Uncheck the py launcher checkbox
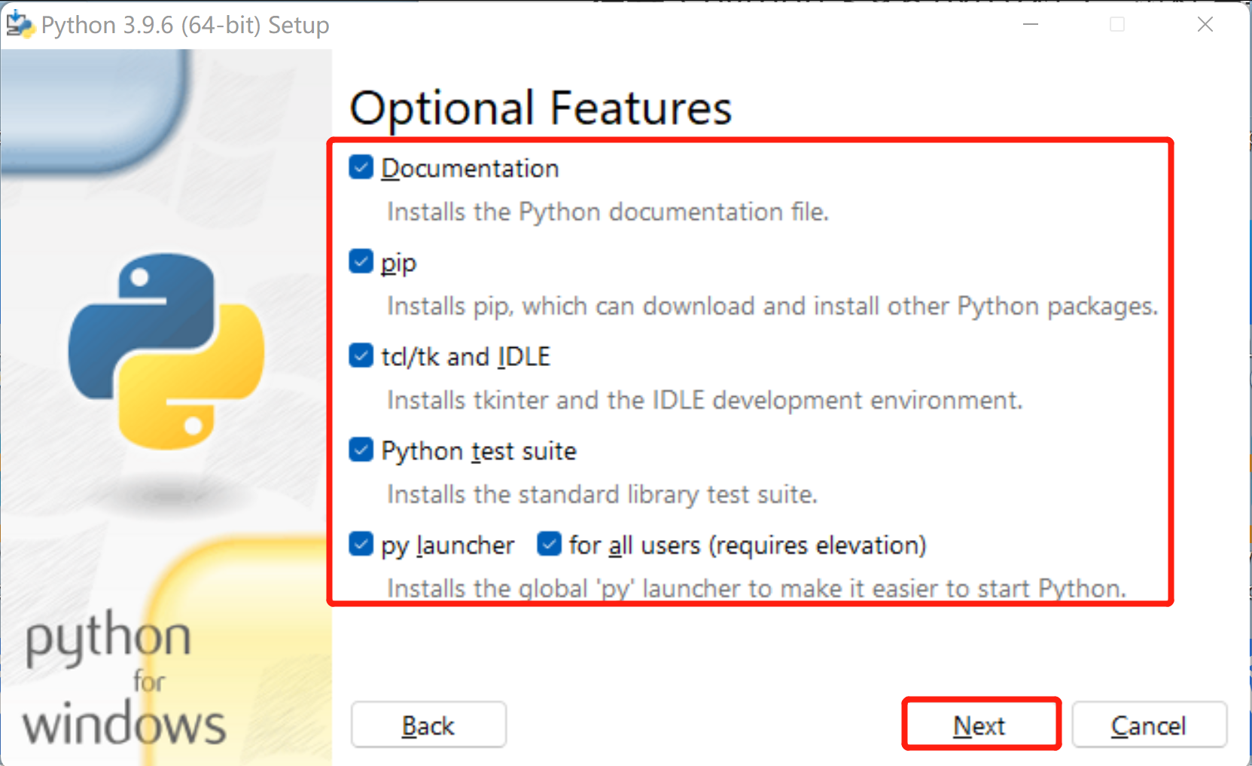Screen dimensions: 1252x766 (361, 544)
